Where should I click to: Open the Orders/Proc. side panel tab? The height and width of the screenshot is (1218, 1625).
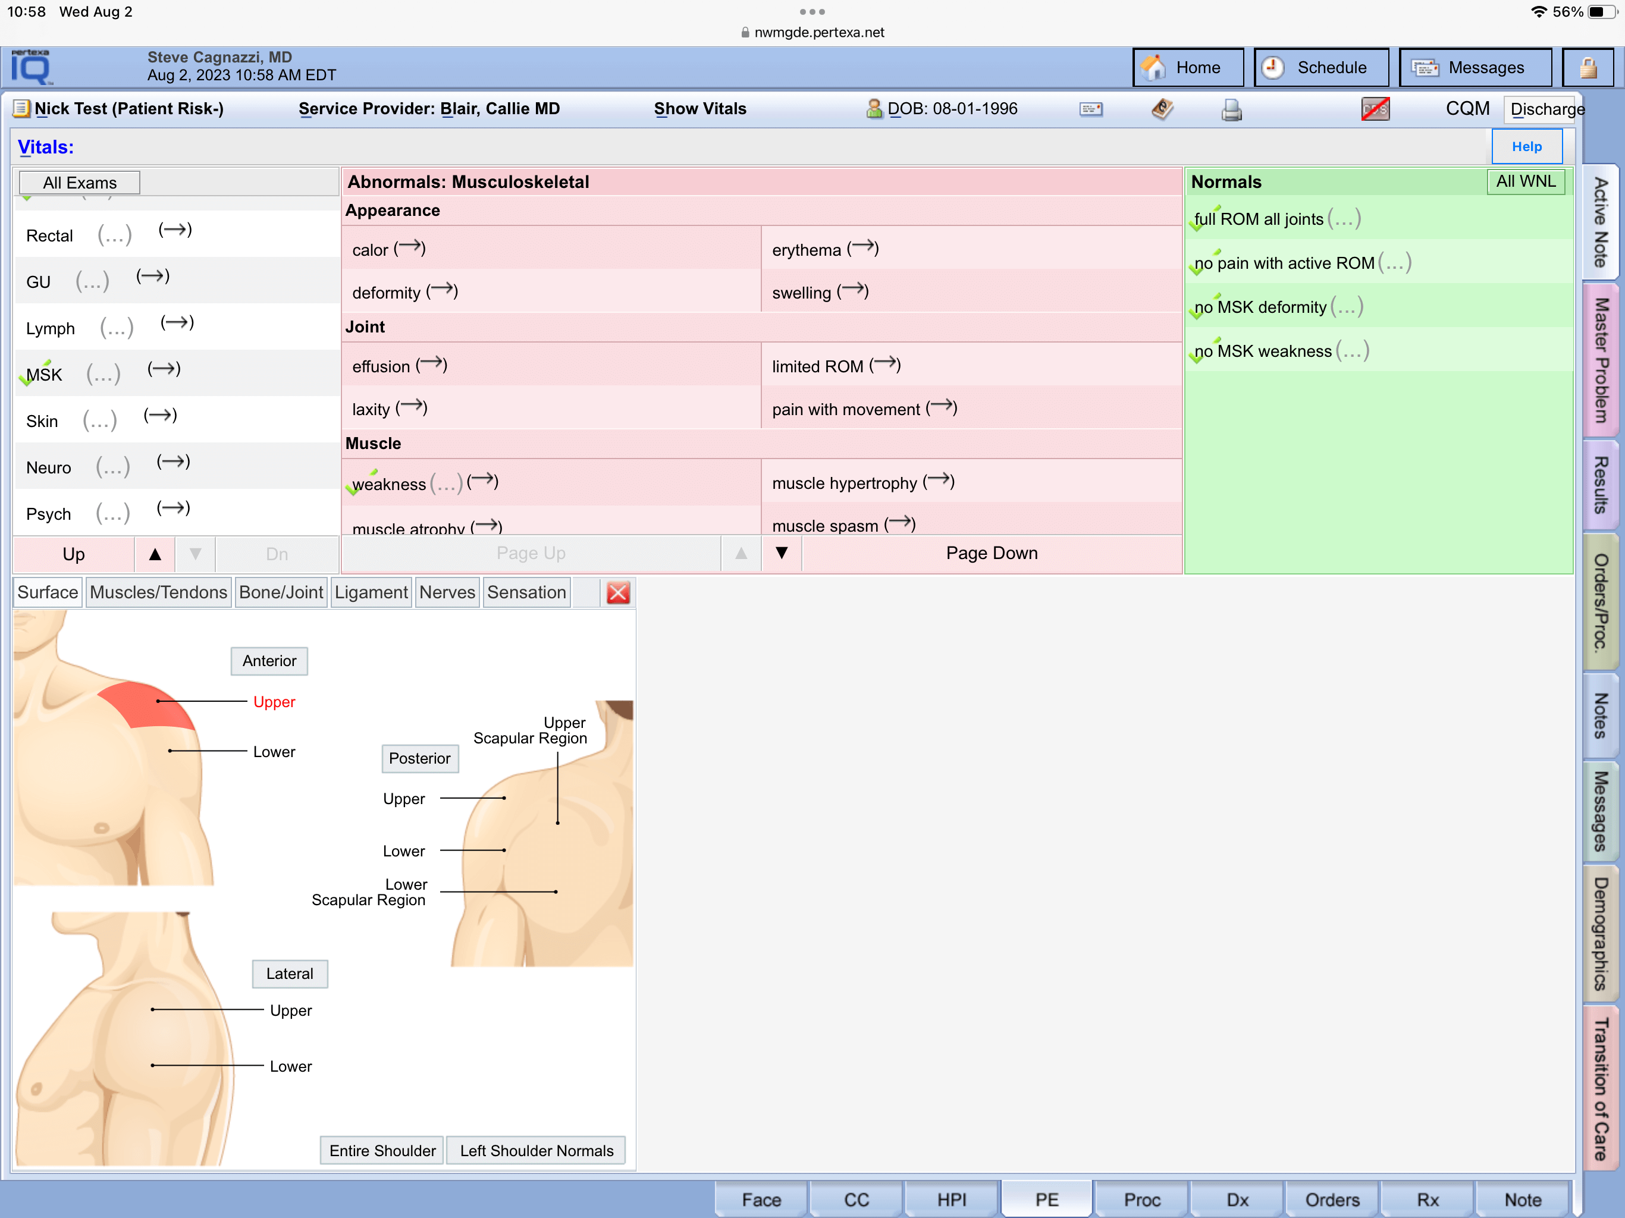point(1601,603)
